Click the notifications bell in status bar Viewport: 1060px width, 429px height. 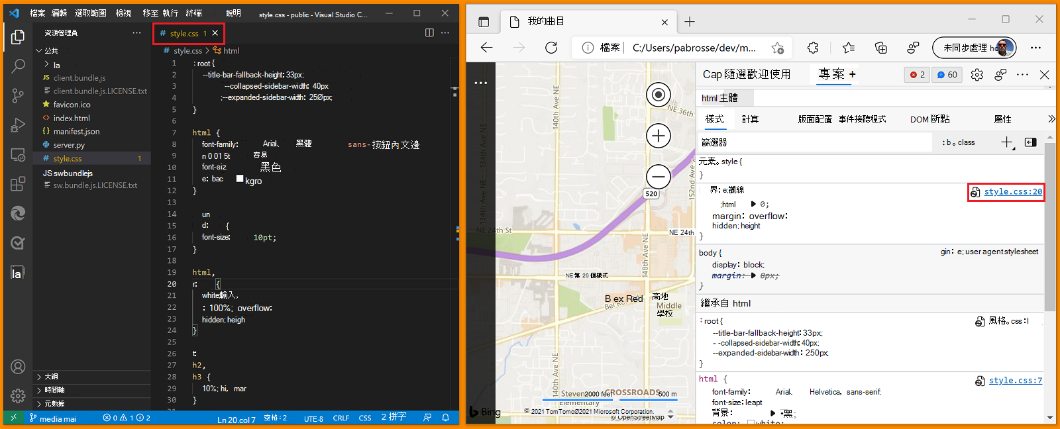pos(446,418)
